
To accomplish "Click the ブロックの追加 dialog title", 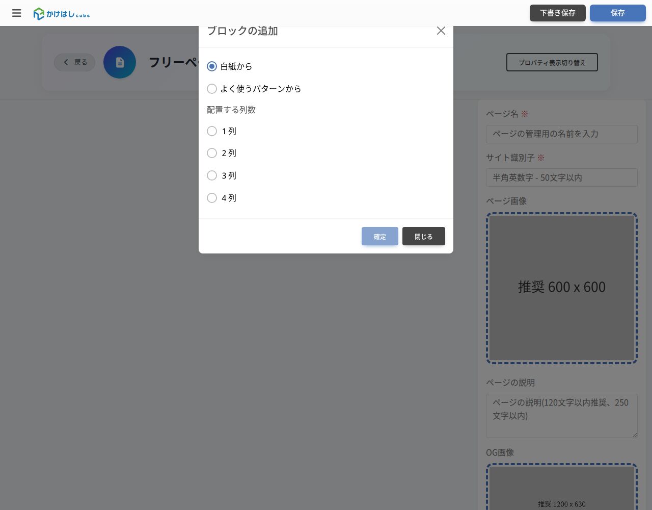I will click(242, 31).
